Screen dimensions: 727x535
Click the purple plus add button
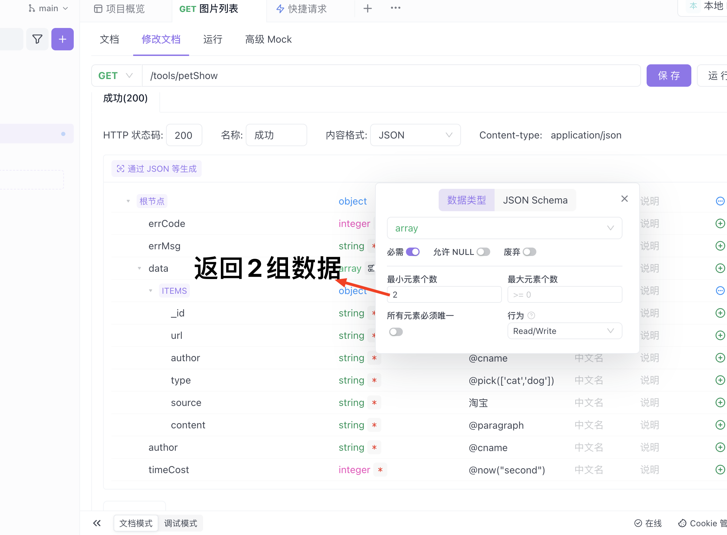[x=63, y=39]
